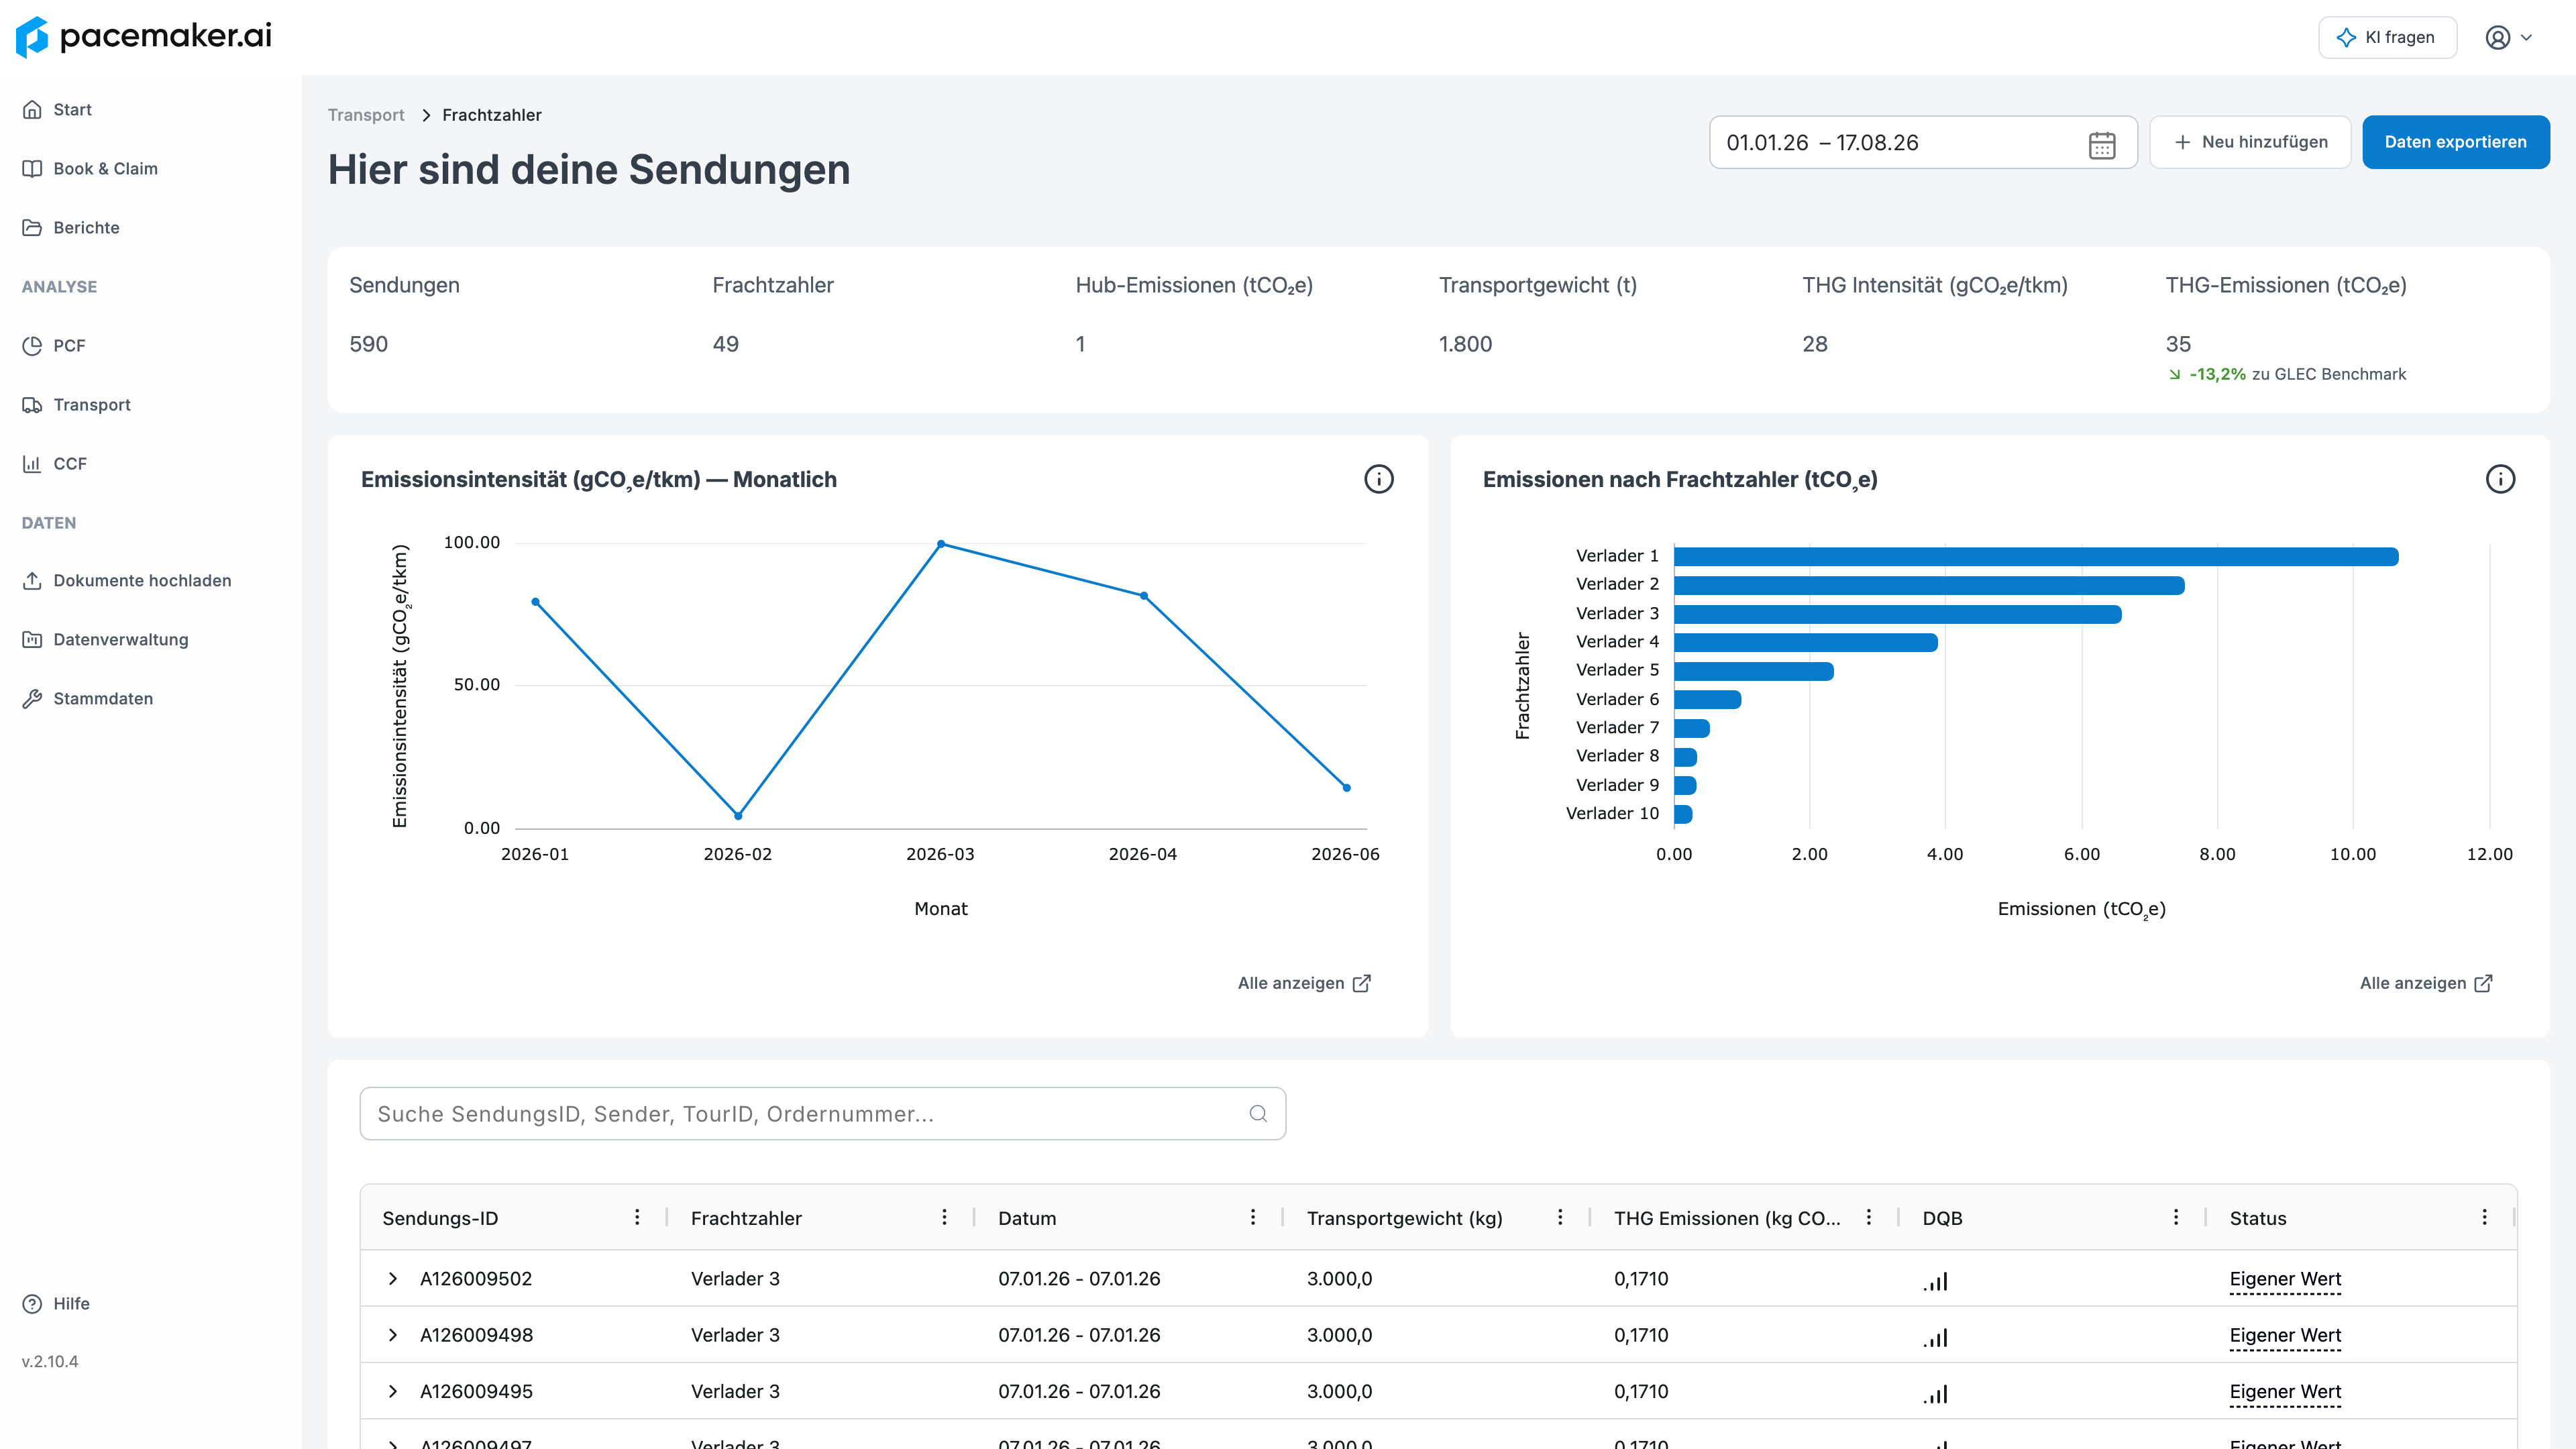Open the calendar date picker icon
2576x1449 pixels.
coord(2101,144)
